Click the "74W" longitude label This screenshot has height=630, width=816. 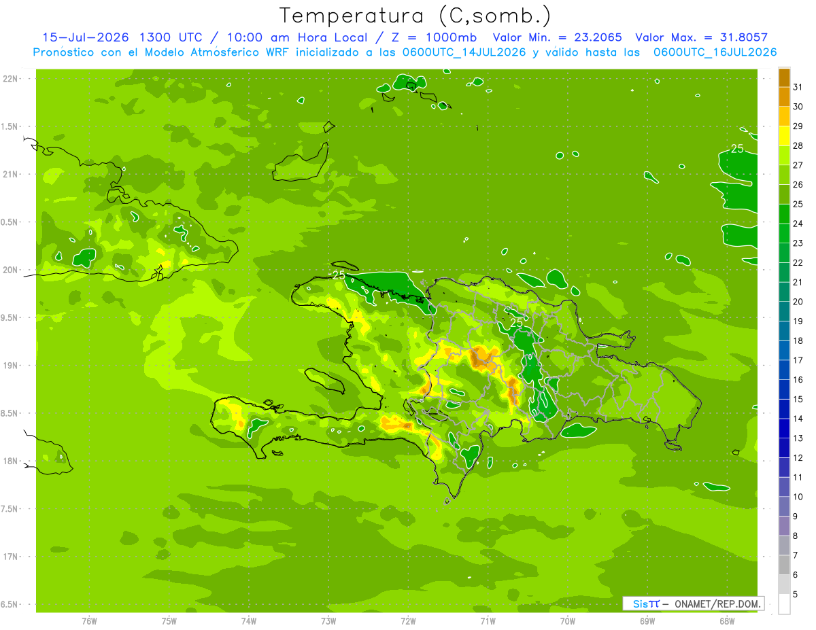[249, 621]
